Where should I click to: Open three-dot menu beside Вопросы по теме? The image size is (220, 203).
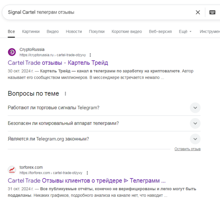point(65,94)
